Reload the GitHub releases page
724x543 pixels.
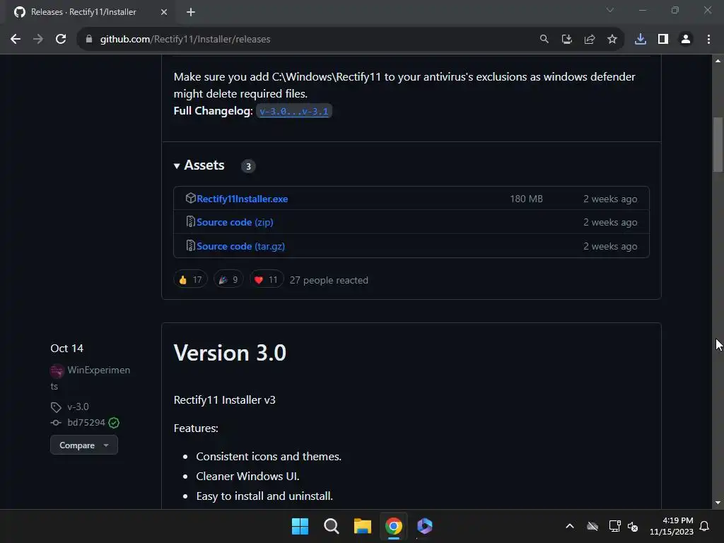[x=61, y=40]
